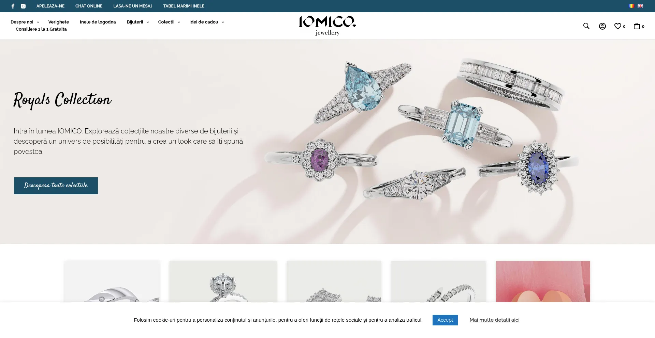This screenshot has height=338, width=655.
Task: Expand the Idei de cadou menu
Action: pos(207,22)
